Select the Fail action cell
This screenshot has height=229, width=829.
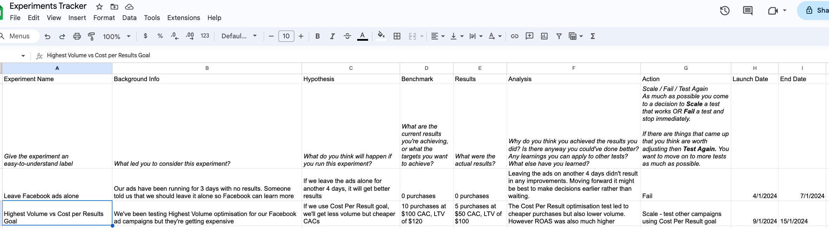click(x=686, y=185)
